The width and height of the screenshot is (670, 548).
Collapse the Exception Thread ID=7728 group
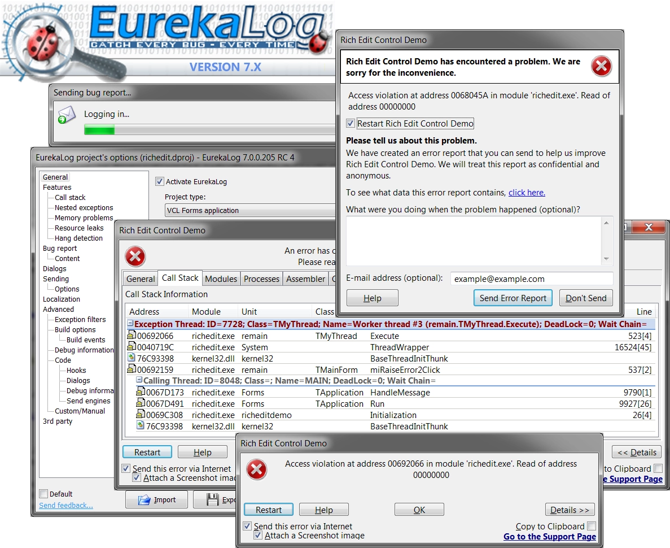coord(130,324)
